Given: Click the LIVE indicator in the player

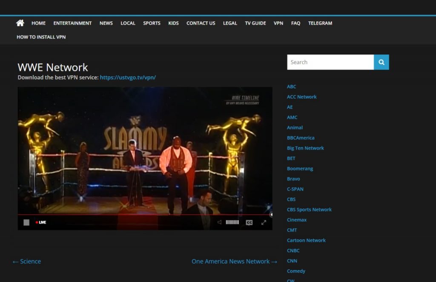Looking at the screenshot, I should click(41, 222).
